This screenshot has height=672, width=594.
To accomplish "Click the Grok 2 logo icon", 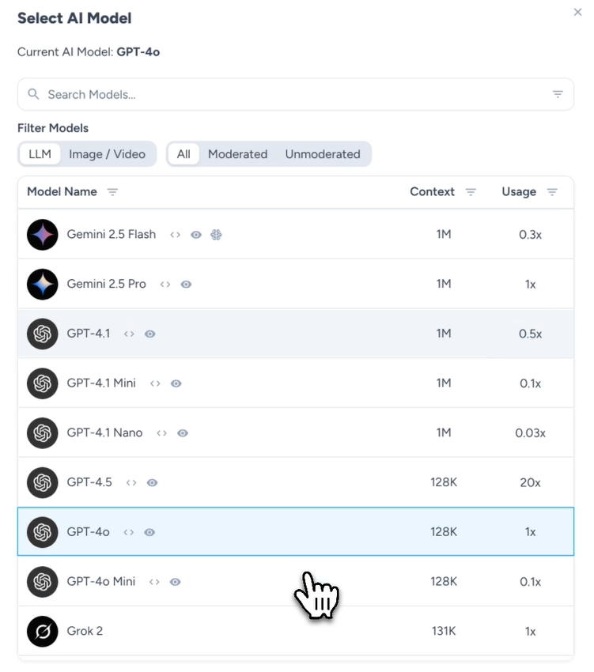I will (43, 631).
